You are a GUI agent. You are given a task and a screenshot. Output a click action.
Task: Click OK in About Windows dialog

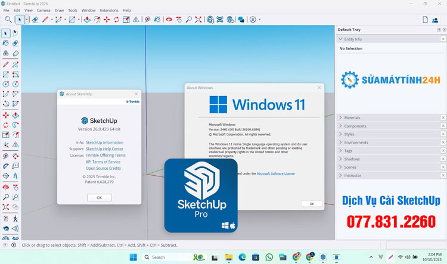(312, 204)
